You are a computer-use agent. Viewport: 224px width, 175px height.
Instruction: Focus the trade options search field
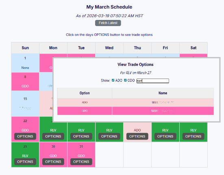tap(153, 81)
